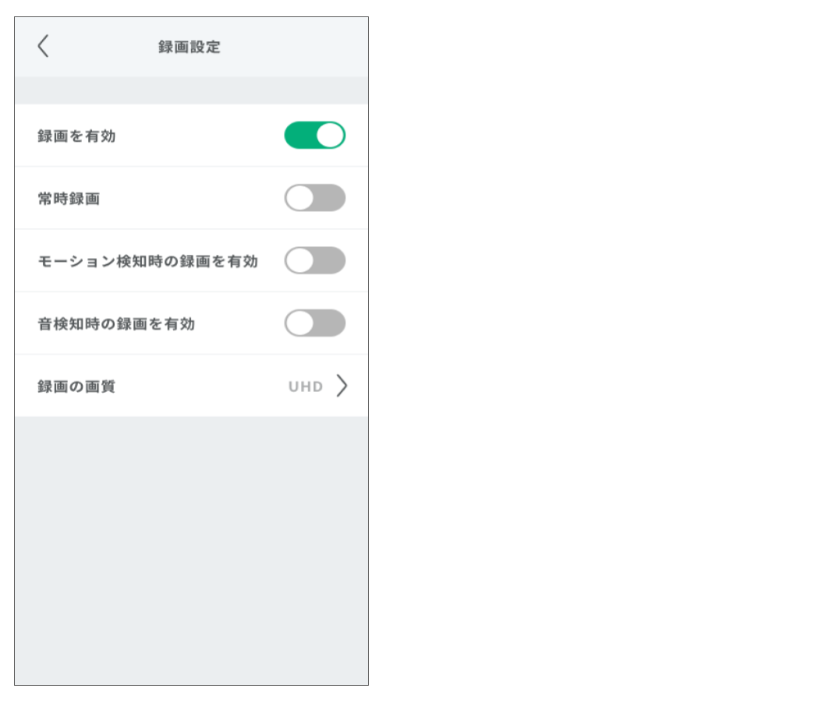Click the 音検知時の録画を有効 label
This screenshot has height=706, width=825.
pyautogui.click(x=116, y=323)
